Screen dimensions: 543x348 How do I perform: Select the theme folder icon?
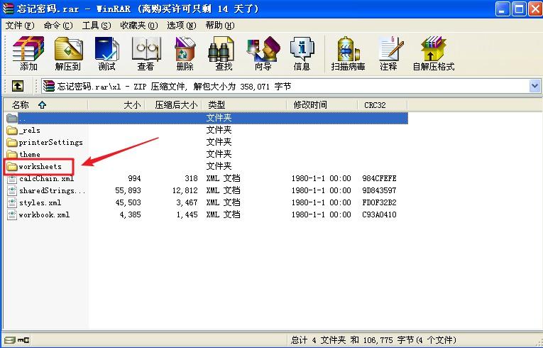pyautogui.click(x=12, y=155)
